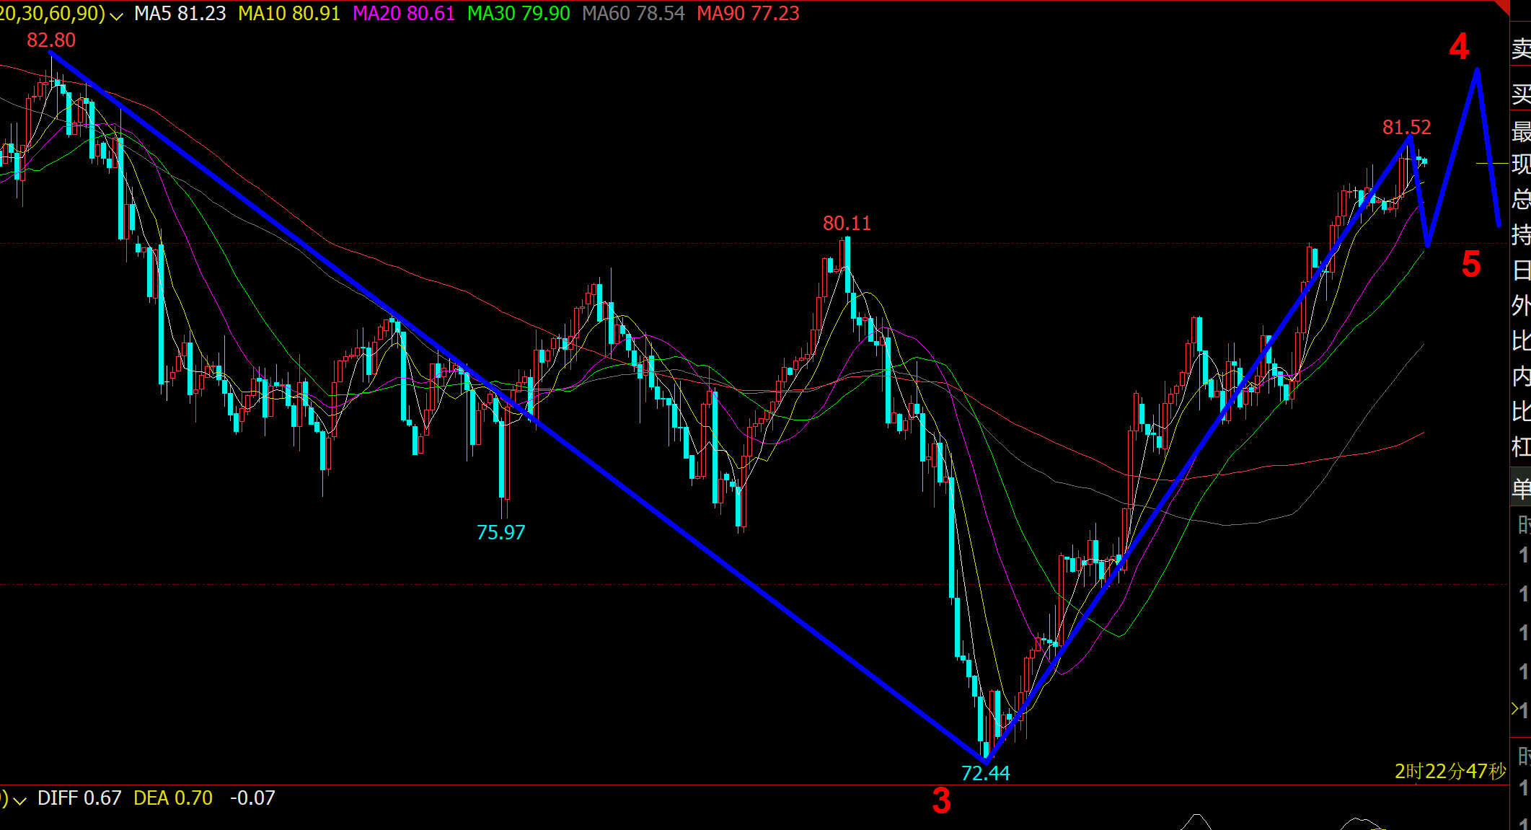The image size is (1531, 830).
Task: Select the MA60 78.54 indicator label
Action: pyautogui.click(x=633, y=14)
